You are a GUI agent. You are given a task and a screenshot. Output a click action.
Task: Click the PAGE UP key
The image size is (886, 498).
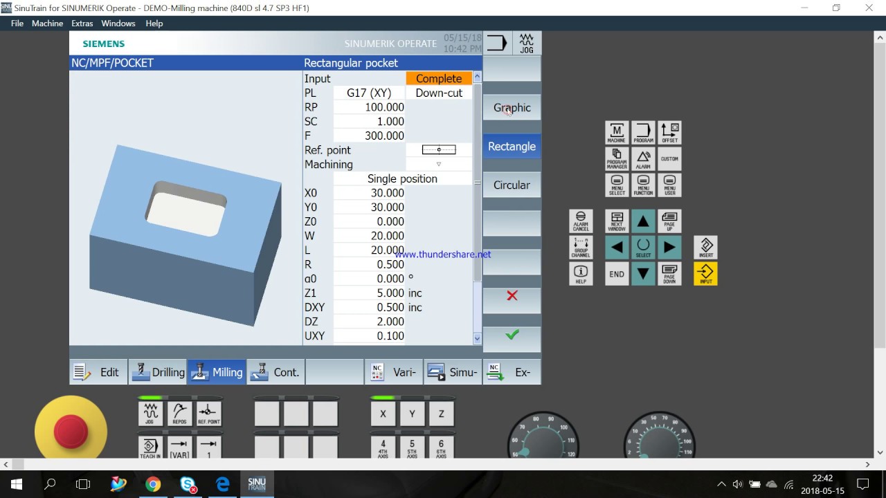669,221
